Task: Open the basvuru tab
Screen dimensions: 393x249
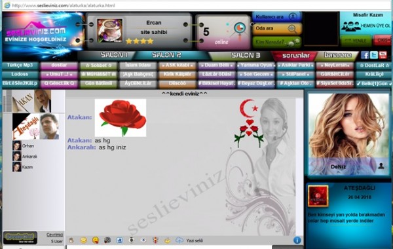Action: 337,55
